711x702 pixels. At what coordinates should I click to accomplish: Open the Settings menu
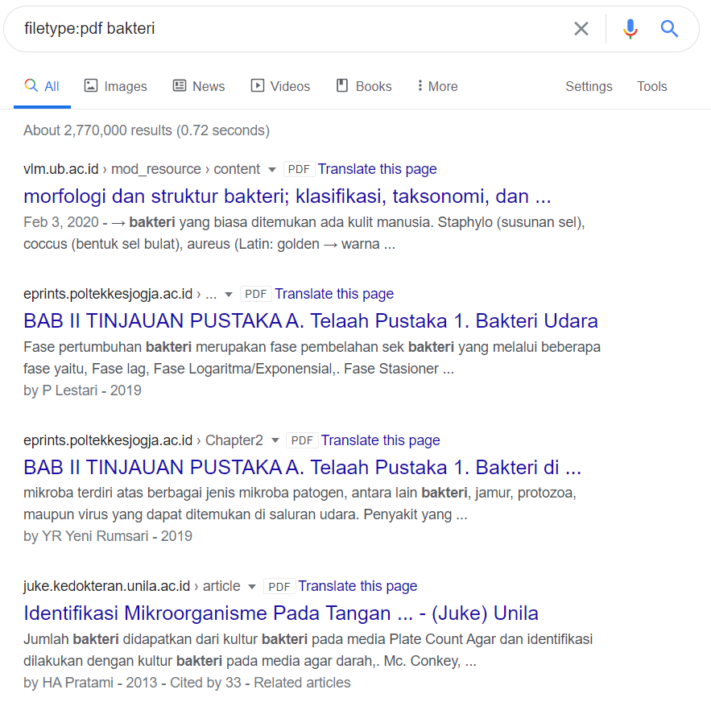[x=589, y=86]
